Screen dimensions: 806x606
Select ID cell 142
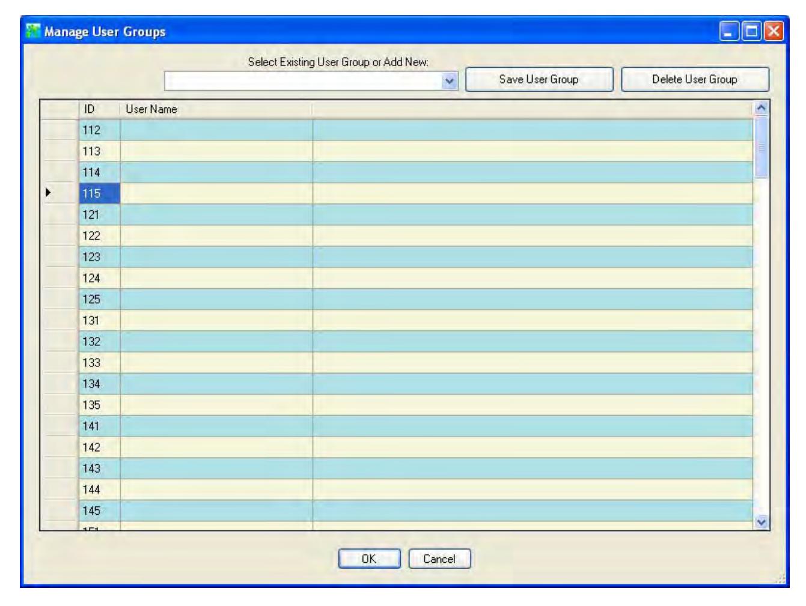100,447
